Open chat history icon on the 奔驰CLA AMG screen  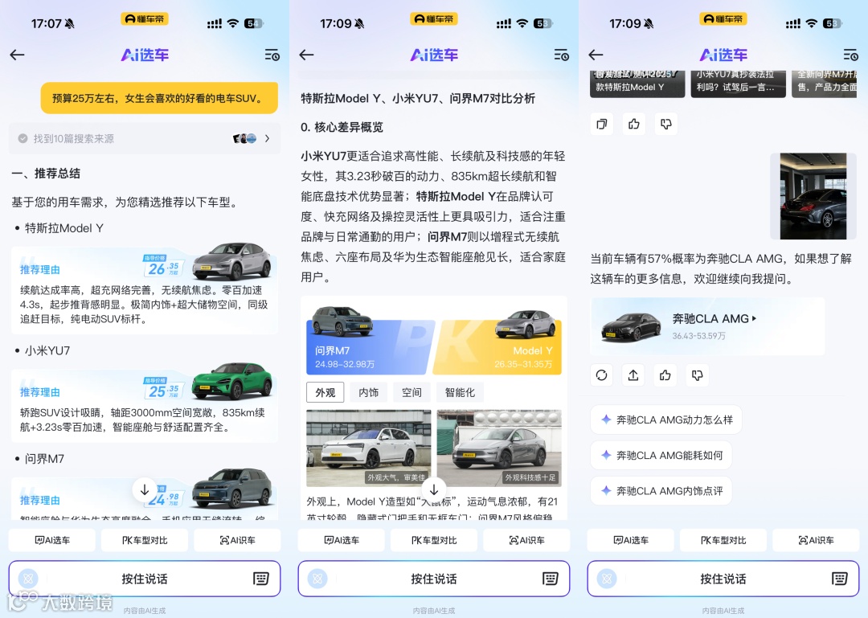[x=851, y=55]
